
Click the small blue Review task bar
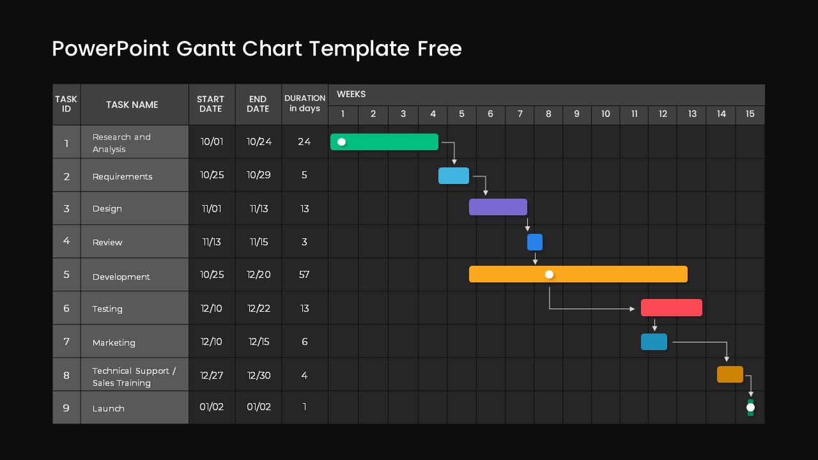coord(535,242)
